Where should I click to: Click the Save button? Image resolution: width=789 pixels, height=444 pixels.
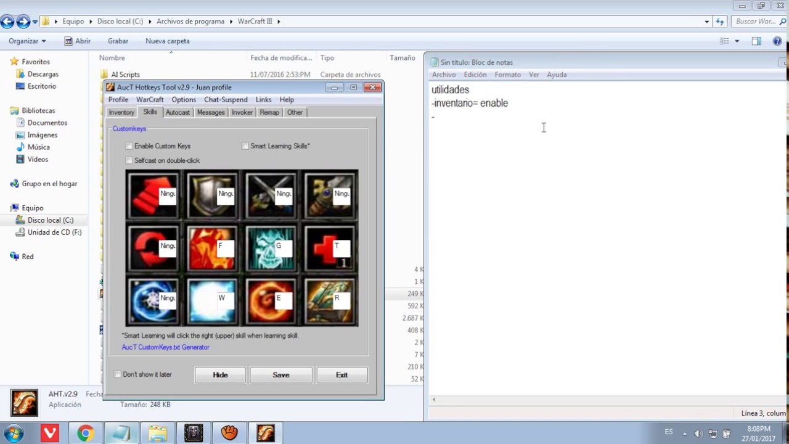coord(281,375)
